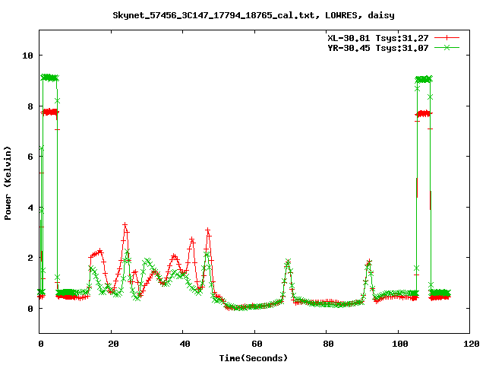Click the red XL legend line sample
Screen dimensions: 486x365
pos(447,38)
